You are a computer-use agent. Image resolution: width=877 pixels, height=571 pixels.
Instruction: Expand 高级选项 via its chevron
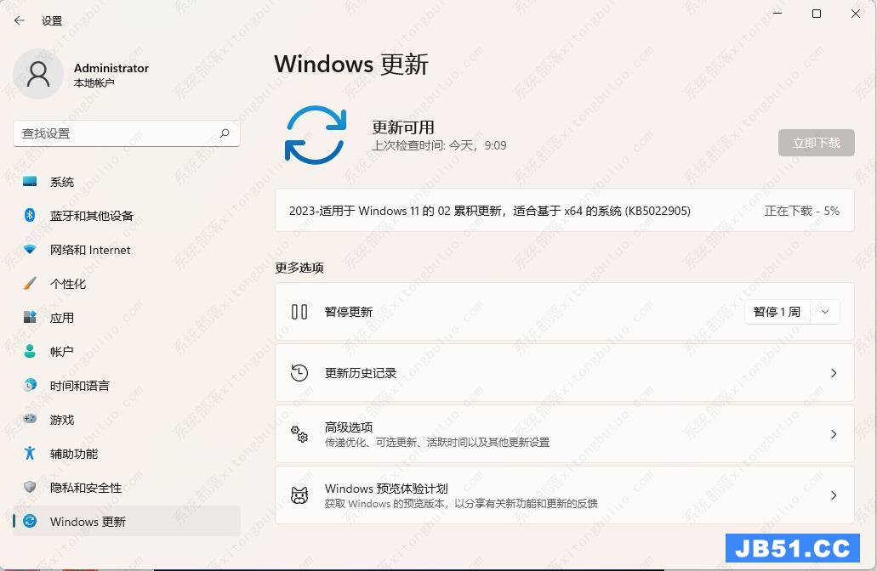click(x=833, y=434)
